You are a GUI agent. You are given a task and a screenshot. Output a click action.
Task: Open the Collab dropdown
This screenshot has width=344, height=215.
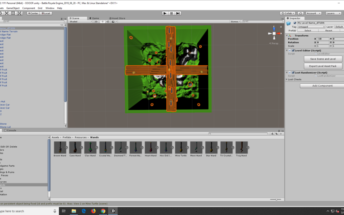point(288,13)
